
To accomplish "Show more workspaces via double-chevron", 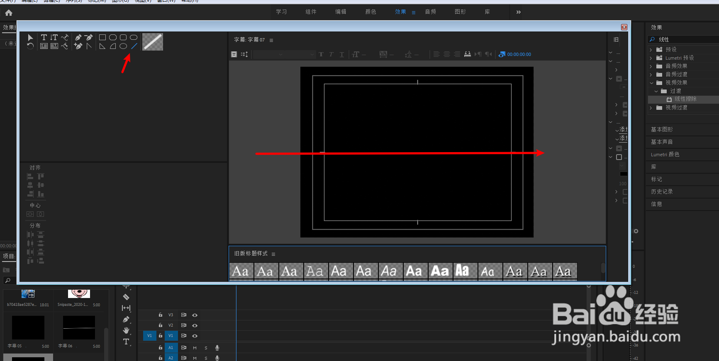I will [x=519, y=12].
